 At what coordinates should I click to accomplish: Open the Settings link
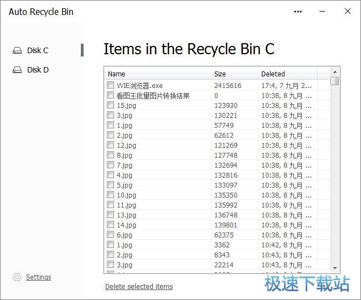click(x=38, y=277)
